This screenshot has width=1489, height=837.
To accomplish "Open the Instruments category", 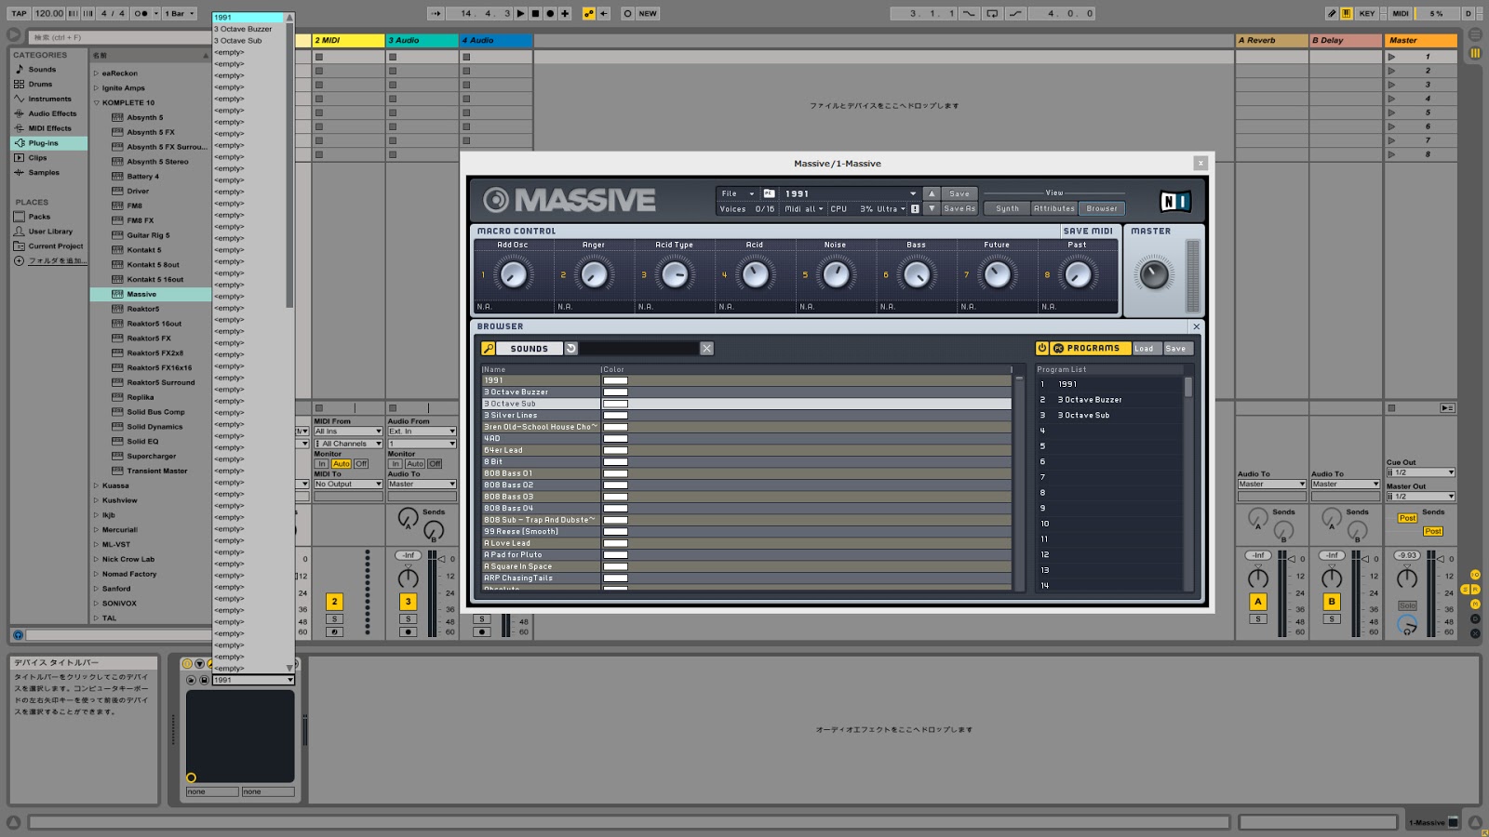I will (x=49, y=99).
